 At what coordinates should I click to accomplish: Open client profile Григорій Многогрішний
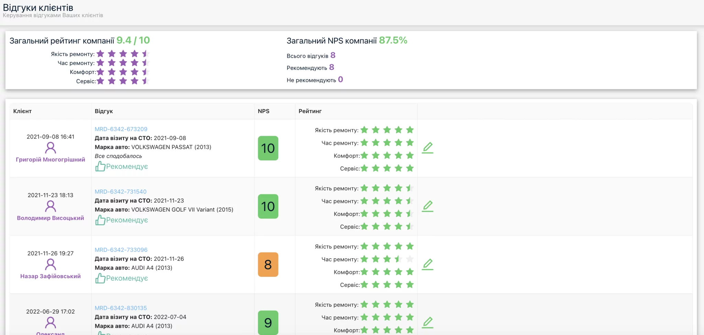tap(51, 160)
